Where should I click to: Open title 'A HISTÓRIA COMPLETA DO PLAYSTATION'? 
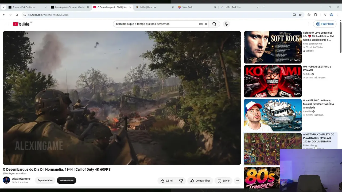coord(318,138)
